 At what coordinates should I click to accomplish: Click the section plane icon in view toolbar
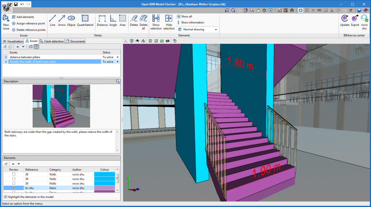tap(150, 41)
